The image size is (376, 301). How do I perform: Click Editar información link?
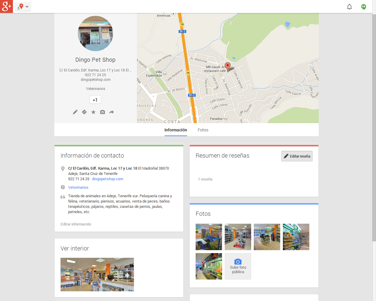pos(76,224)
